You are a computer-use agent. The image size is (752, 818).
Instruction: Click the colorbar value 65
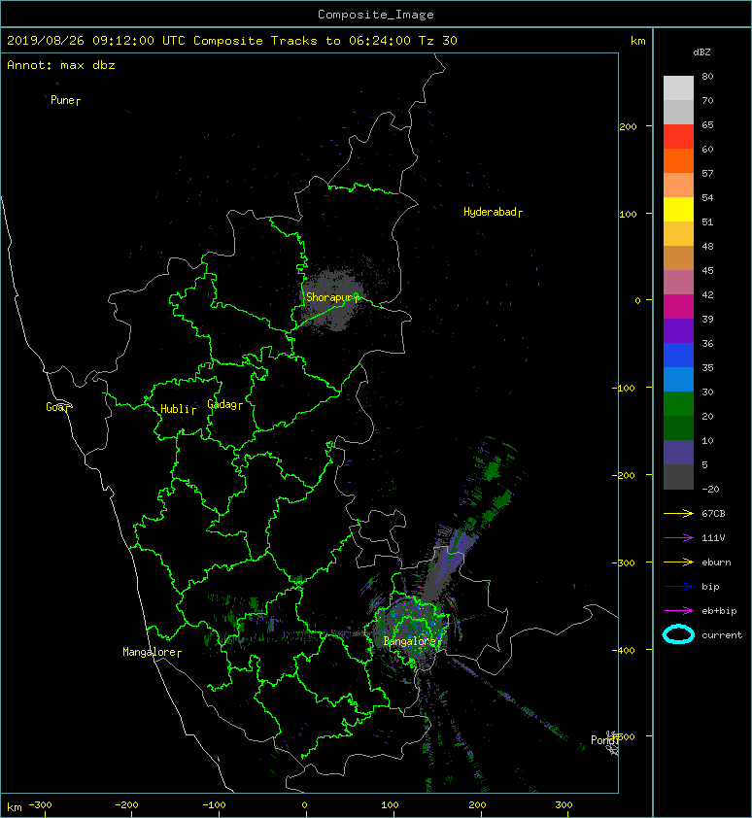click(707, 124)
